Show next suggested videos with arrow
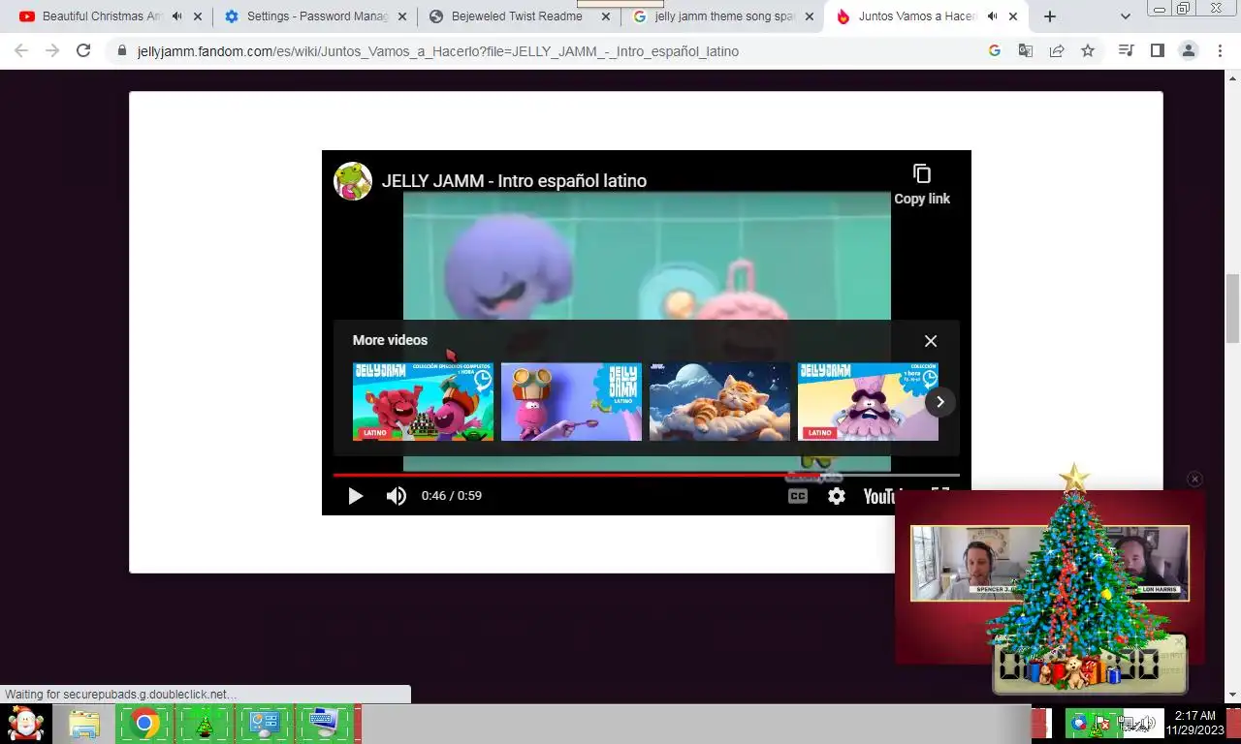The height and width of the screenshot is (744, 1241). click(x=939, y=402)
